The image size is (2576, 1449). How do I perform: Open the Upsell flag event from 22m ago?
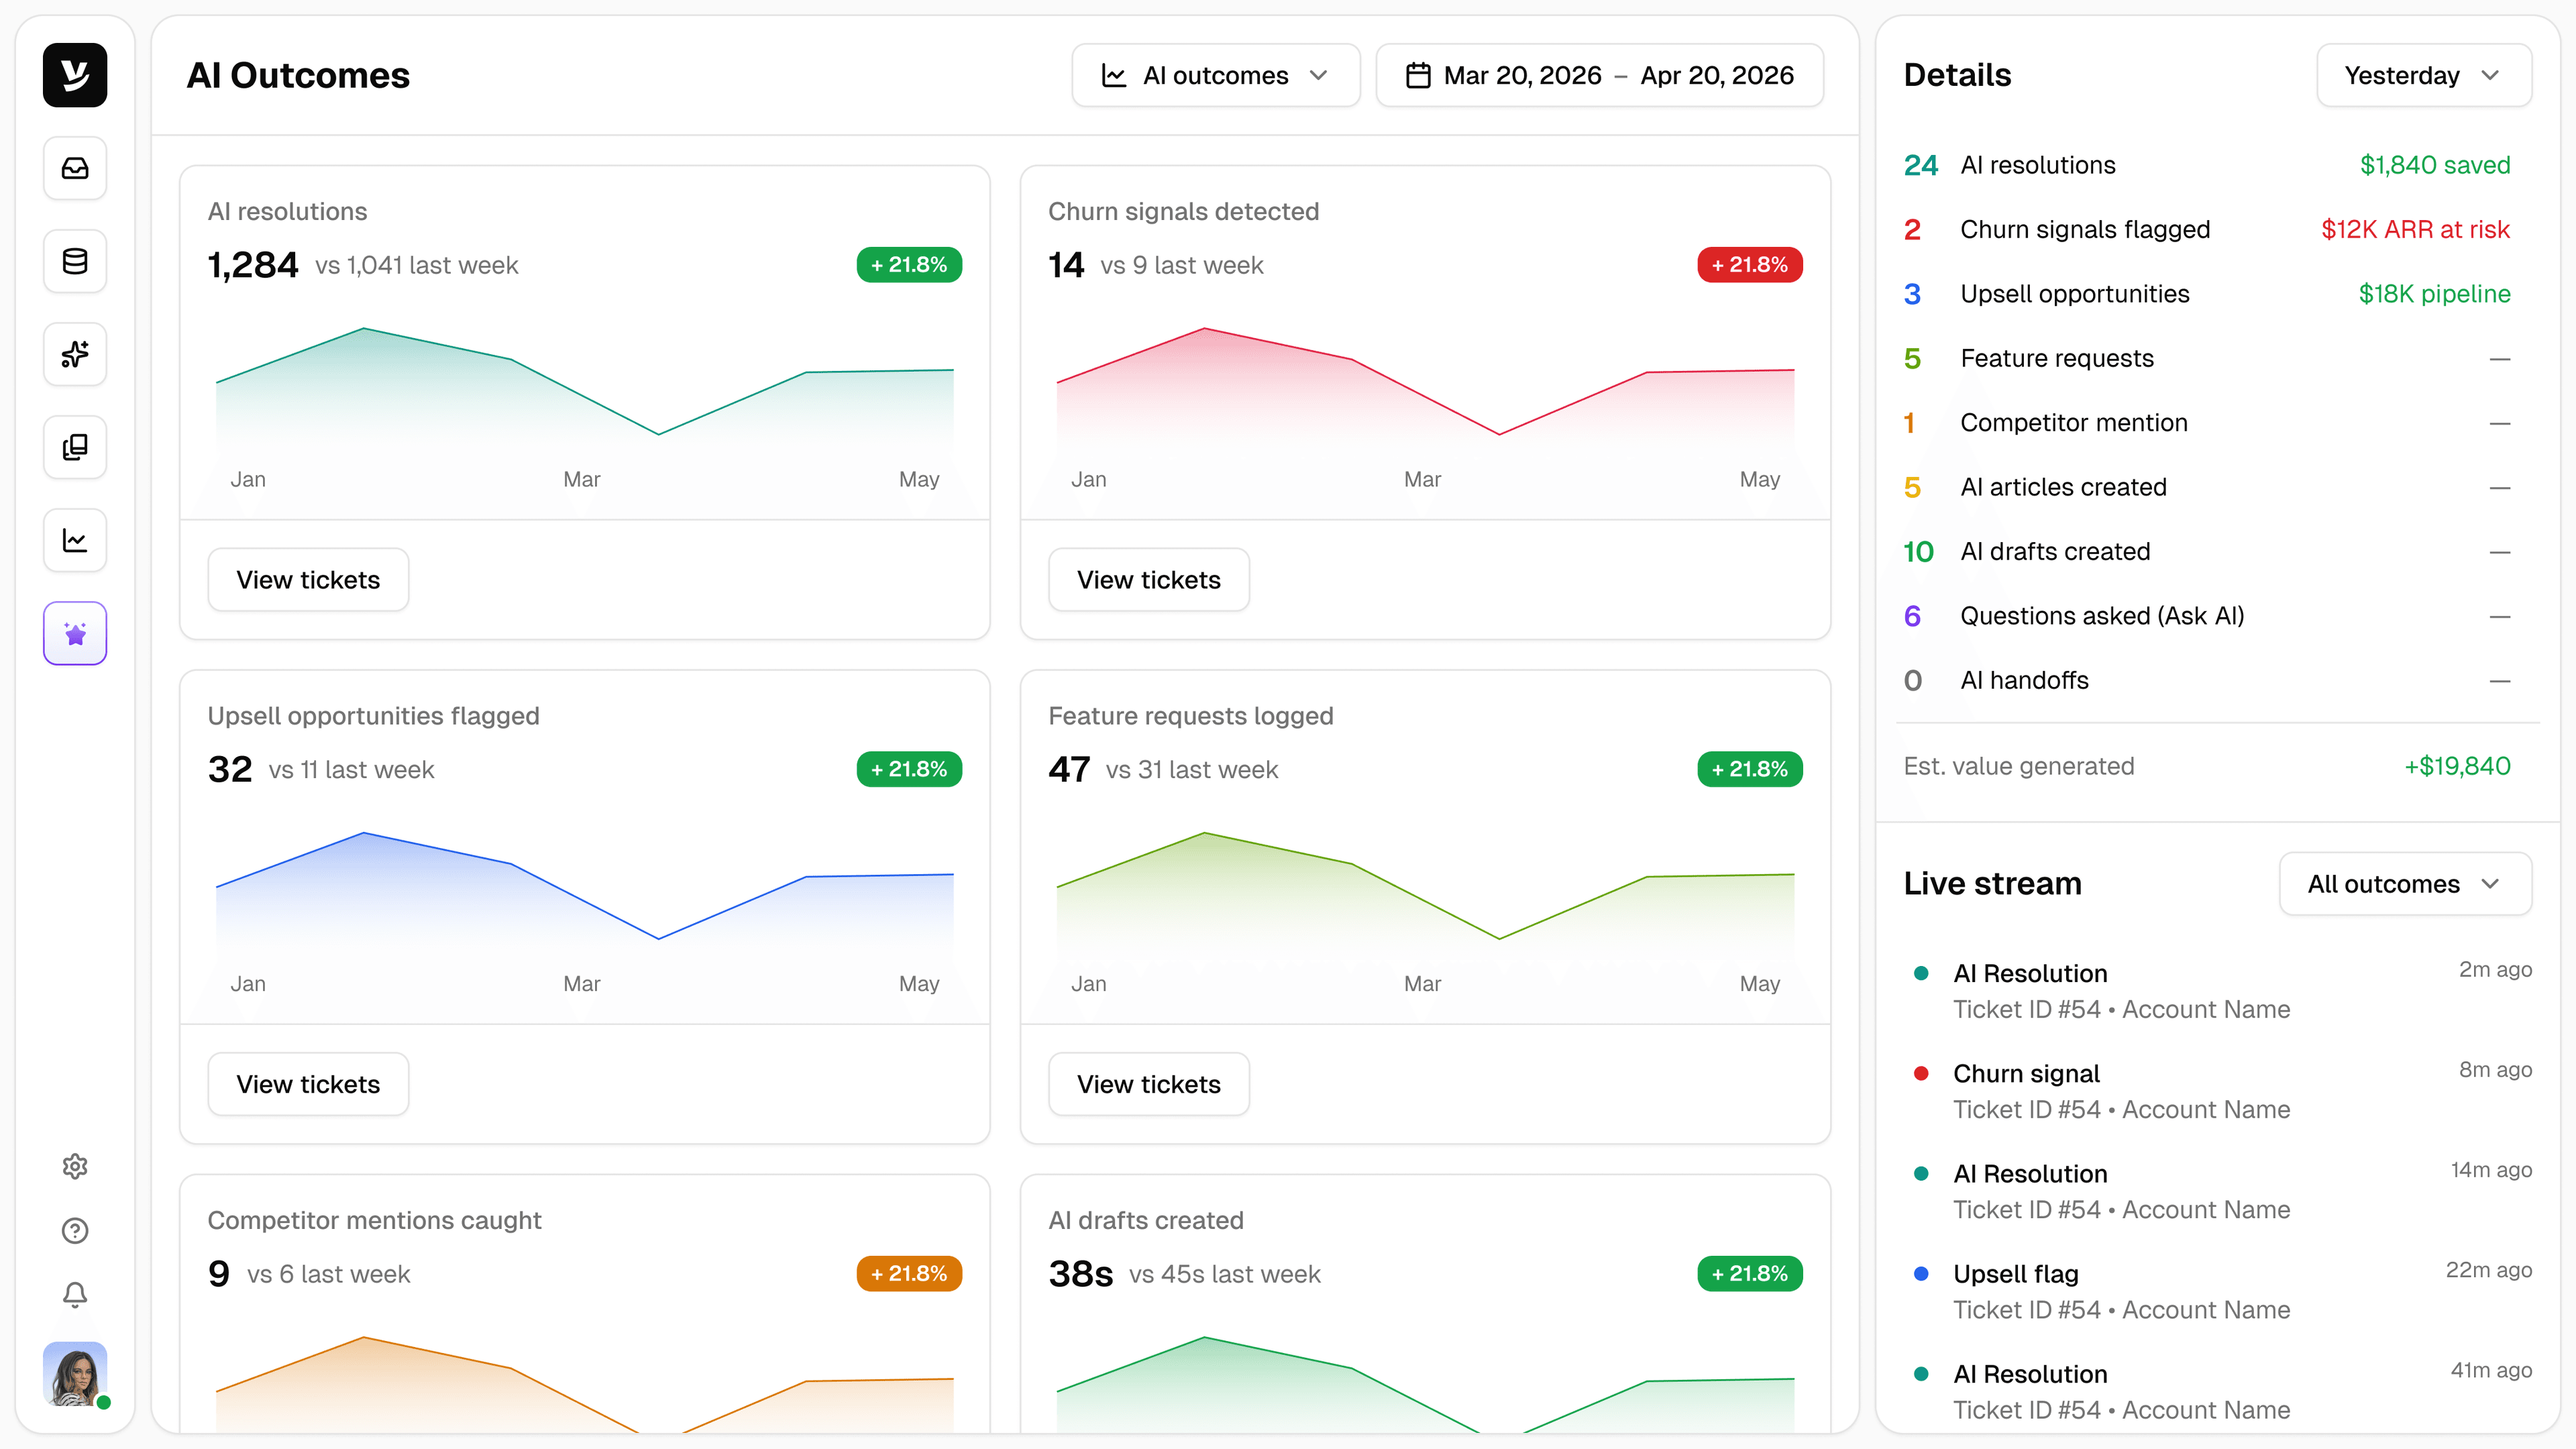(x=2218, y=1291)
